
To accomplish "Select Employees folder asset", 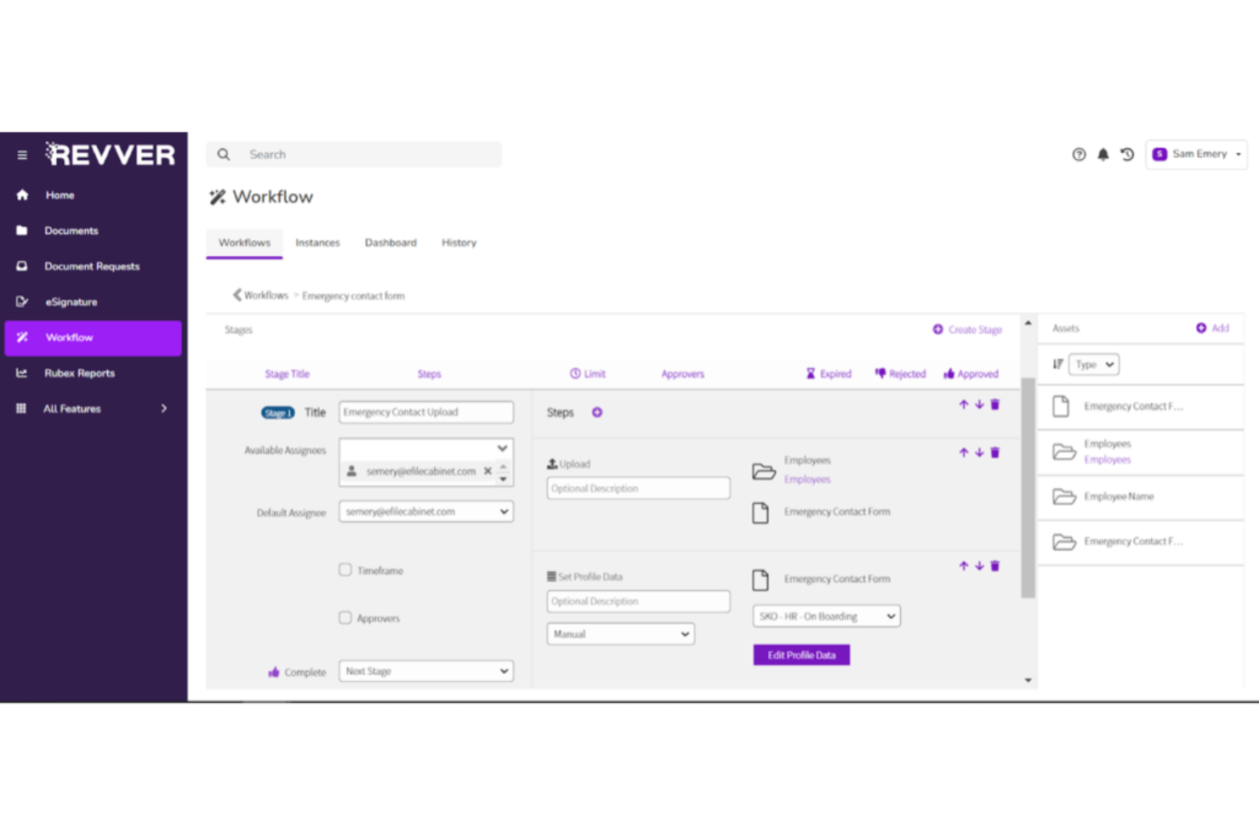I will [x=1141, y=452].
